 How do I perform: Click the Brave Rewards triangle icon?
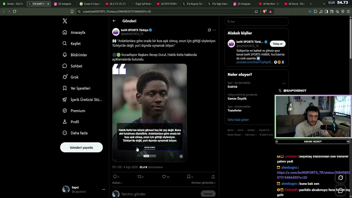(271, 12)
